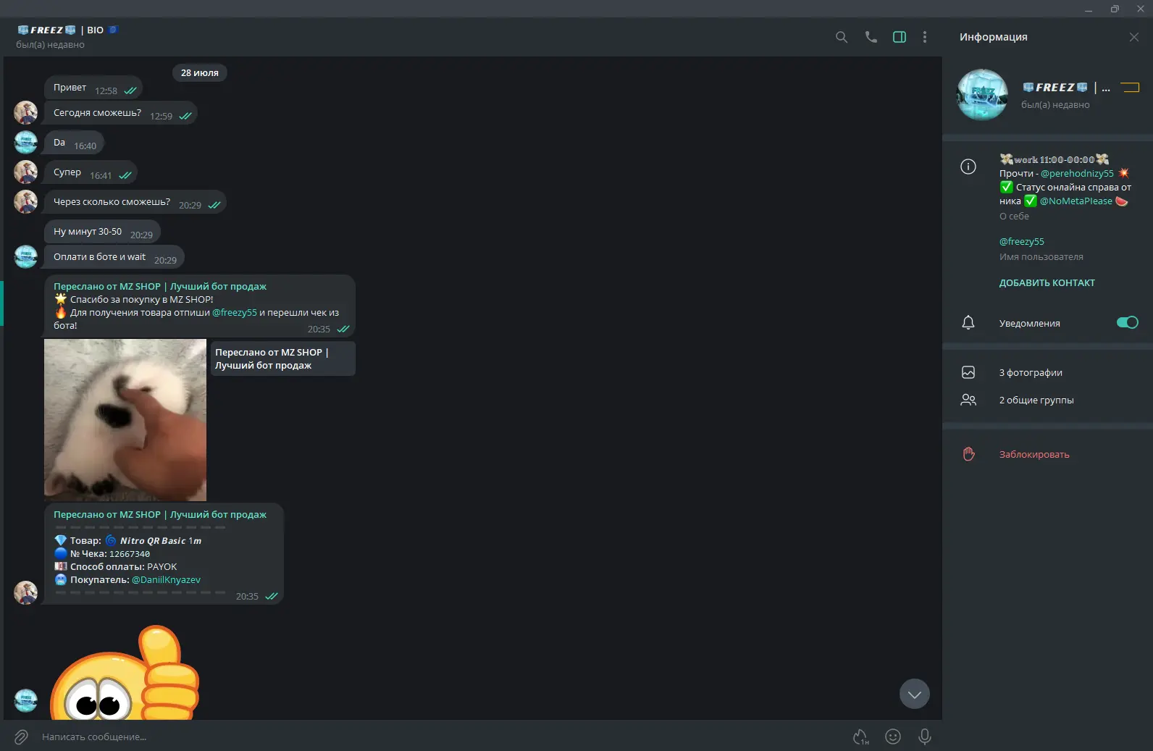Click forwarded header above Товар receipt
The height and width of the screenshot is (751, 1153).
(x=160, y=514)
